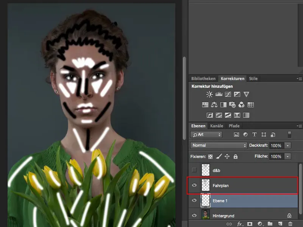
Task: Toggle lock image pixels (brush icon)
Action: click(219, 156)
